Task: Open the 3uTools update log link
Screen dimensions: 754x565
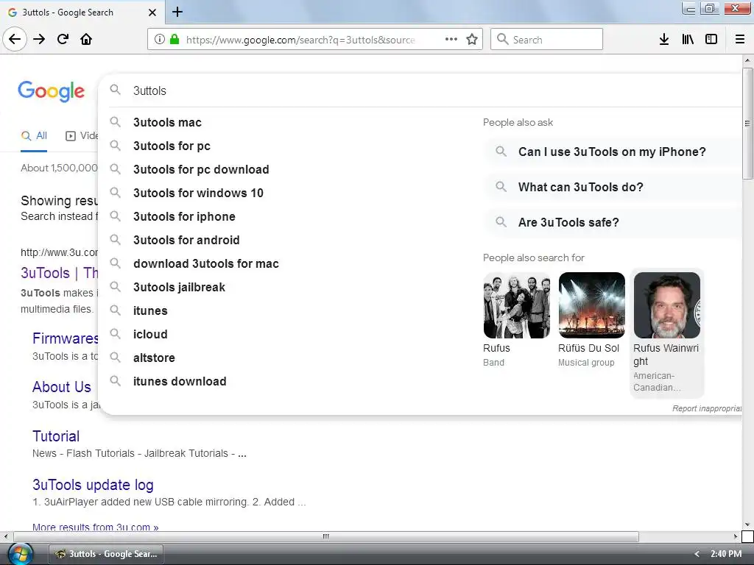Action: (x=93, y=485)
